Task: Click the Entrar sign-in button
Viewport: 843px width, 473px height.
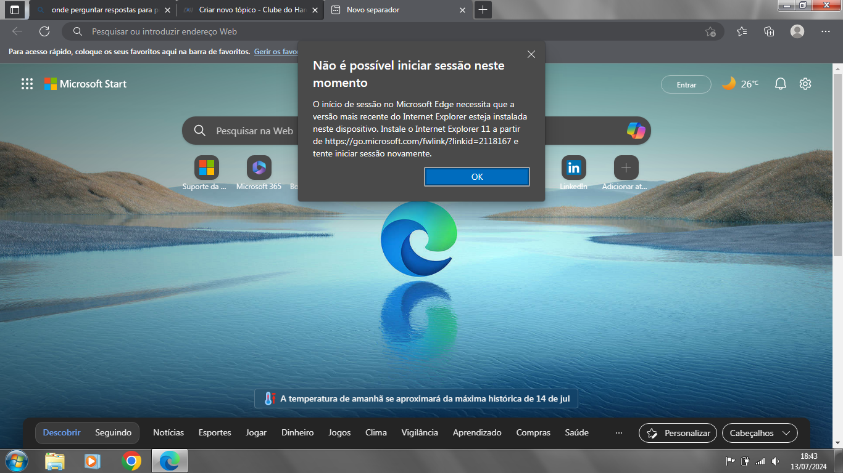Action: point(686,84)
